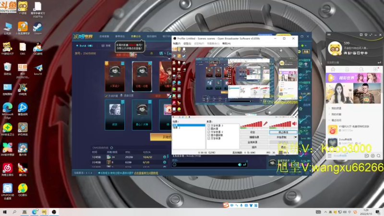Mute desktop audio via OBS speaker icon

click(x=295, y=123)
